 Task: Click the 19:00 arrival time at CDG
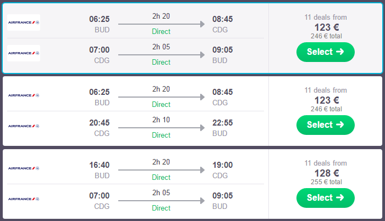pos(223,165)
